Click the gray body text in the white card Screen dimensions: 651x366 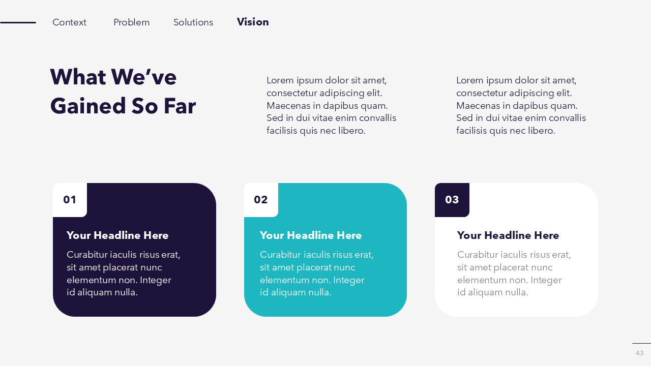pyautogui.click(x=514, y=273)
